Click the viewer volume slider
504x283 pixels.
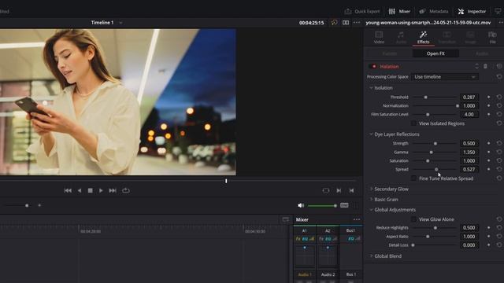click(x=322, y=206)
